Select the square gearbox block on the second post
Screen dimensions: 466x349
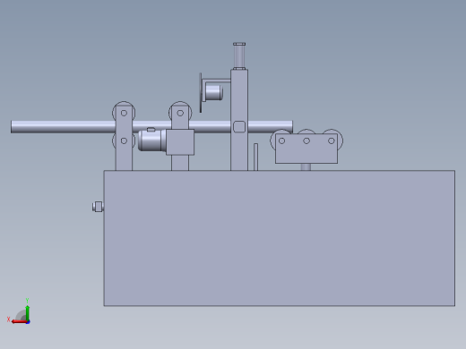180,142
